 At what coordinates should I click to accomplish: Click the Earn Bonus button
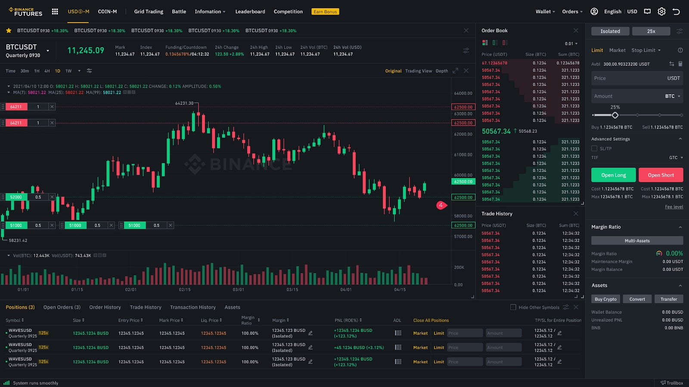click(x=325, y=12)
